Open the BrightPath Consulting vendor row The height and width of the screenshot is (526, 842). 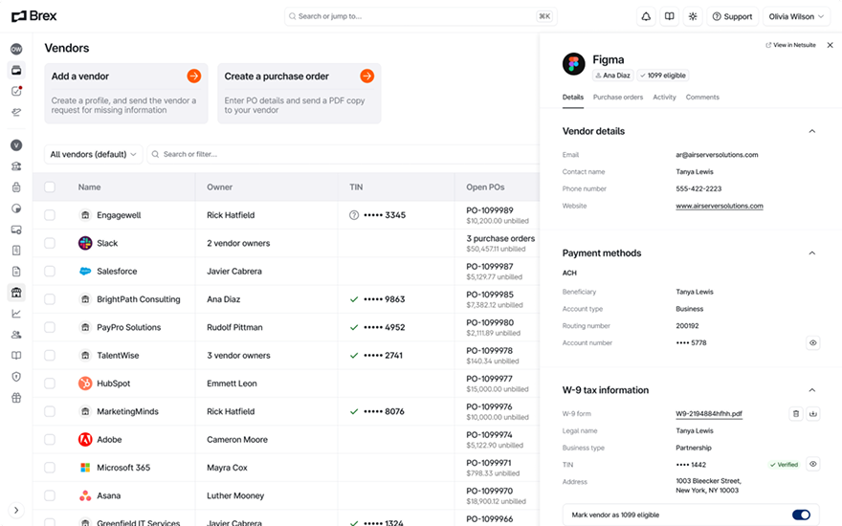point(139,299)
